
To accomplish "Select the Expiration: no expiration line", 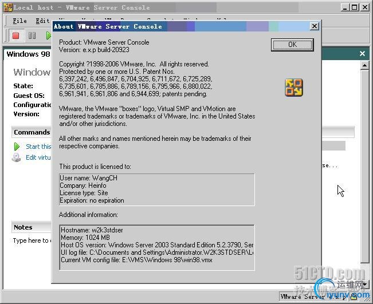I will 92,200.
